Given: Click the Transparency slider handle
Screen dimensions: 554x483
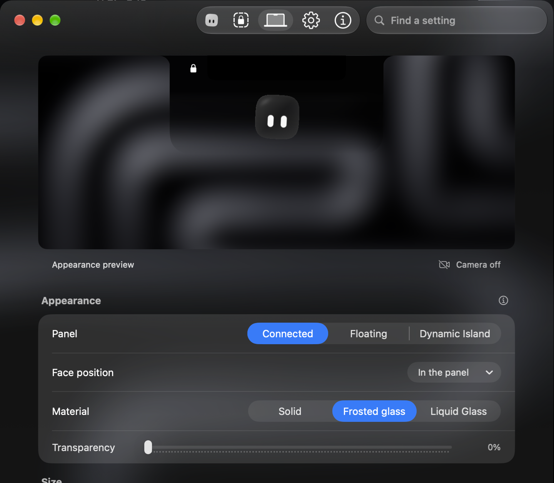Looking at the screenshot, I should tap(148, 447).
